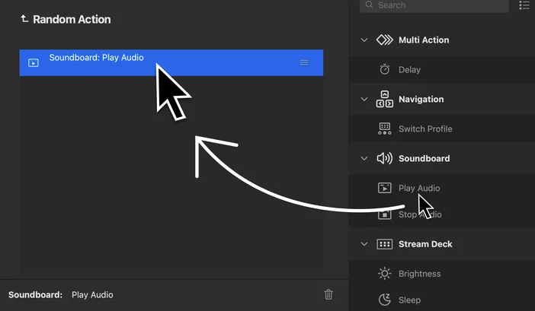This screenshot has width=535, height=311.
Task: Collapse the Multi Action category chevron
Action: [364, 40]
